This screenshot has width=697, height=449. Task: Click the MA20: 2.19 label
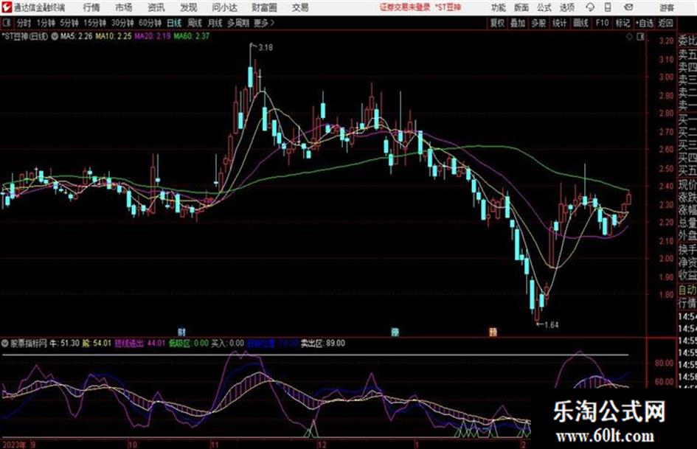point(153,36)
